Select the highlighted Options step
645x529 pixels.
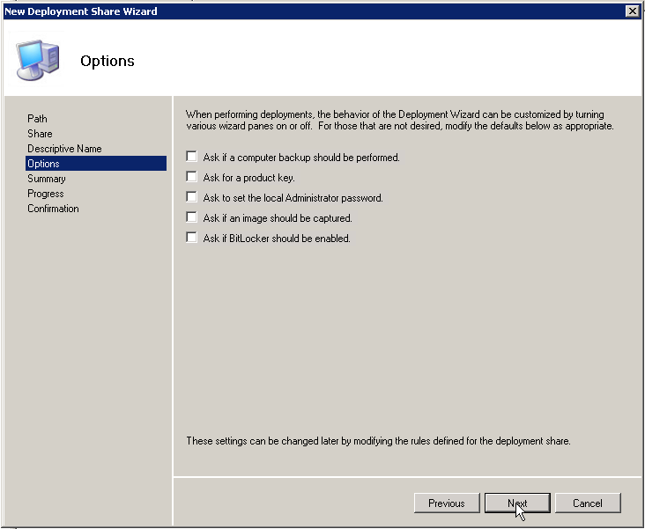point(44,164)
